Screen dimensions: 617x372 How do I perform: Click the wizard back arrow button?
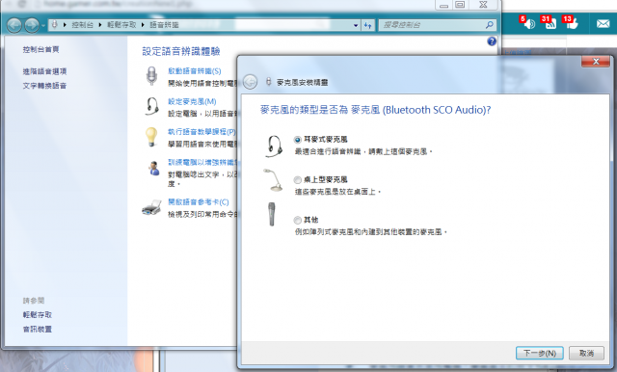(250, 82)
